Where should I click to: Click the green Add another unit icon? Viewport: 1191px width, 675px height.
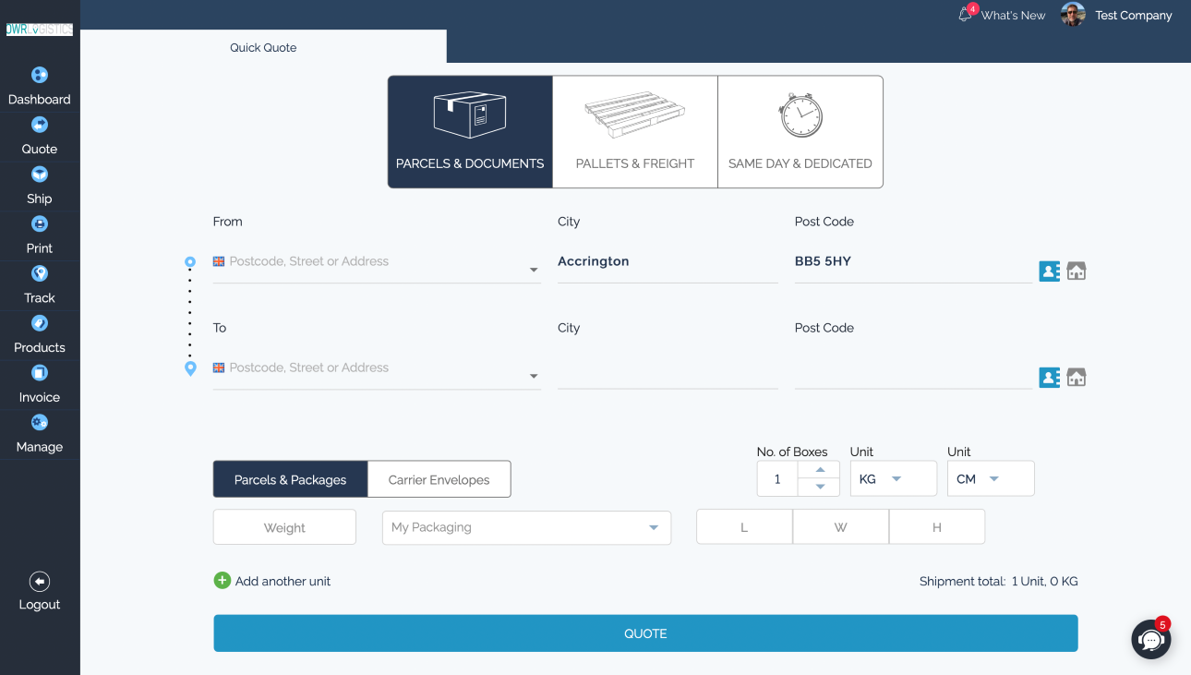click(223, 581)
